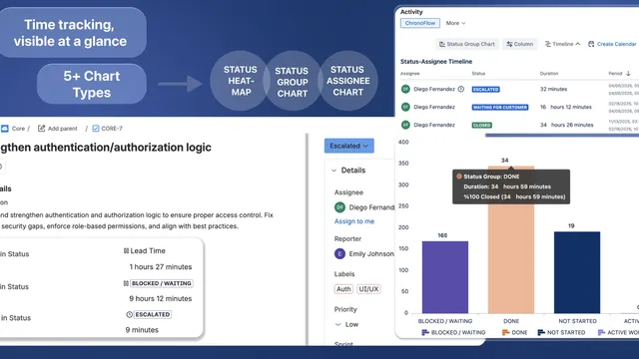The width and height of the screenshot is (639, 359).
Task: Toggle the NOT STARTED legend series
Action: pos(561,332)
